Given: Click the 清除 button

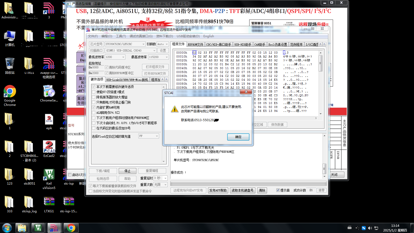Looking at the screenshot, I should (262, 190).
